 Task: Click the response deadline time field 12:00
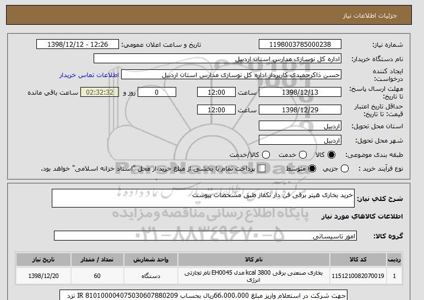coord(216,92)
